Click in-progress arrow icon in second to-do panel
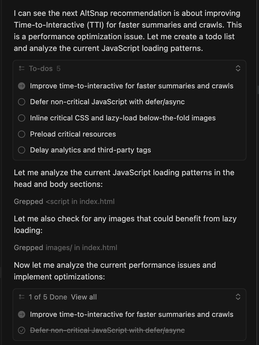Screen dimensions: 259x345 pyautogui.click(x=22, y=314)
